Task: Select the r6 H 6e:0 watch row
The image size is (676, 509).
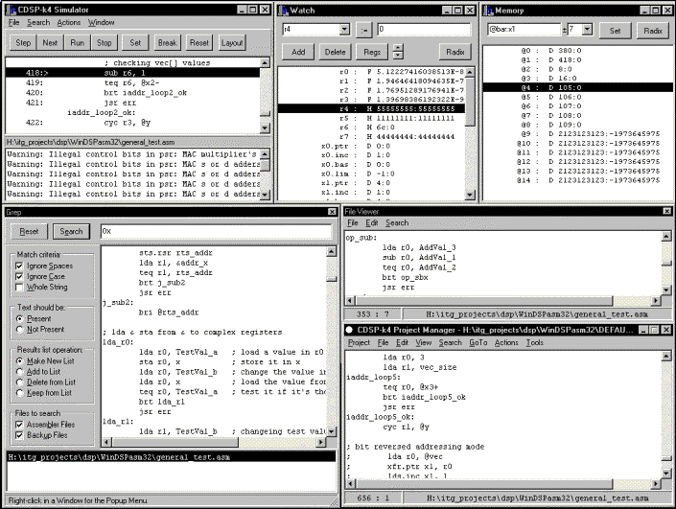Action: (371, 127)
